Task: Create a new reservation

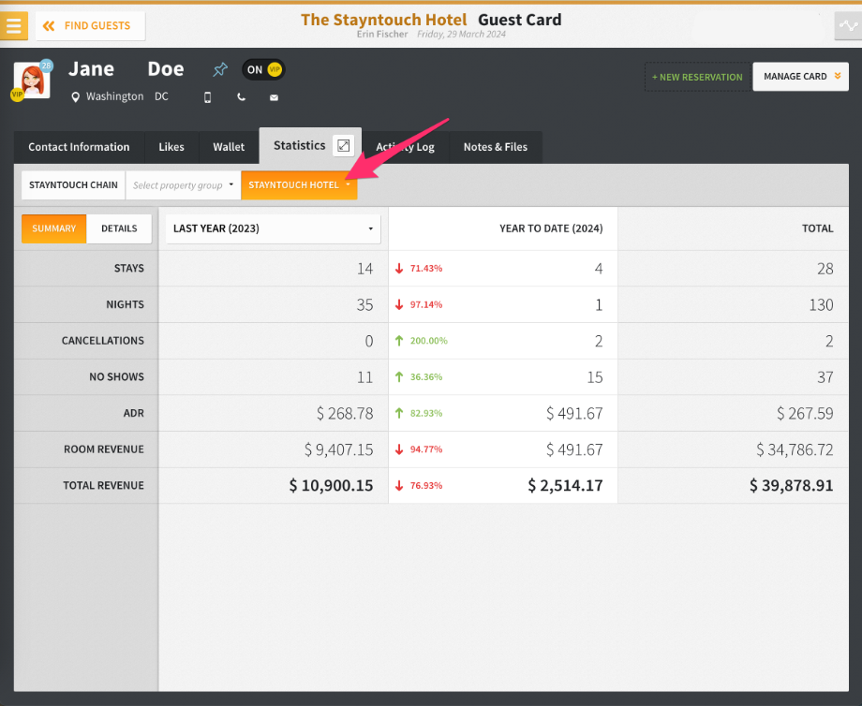Action: (x=697, y=77)
